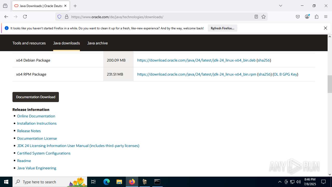332x187 pixels.
Task: Show hidden system tray icons
Action: click(x=280, y=182)
